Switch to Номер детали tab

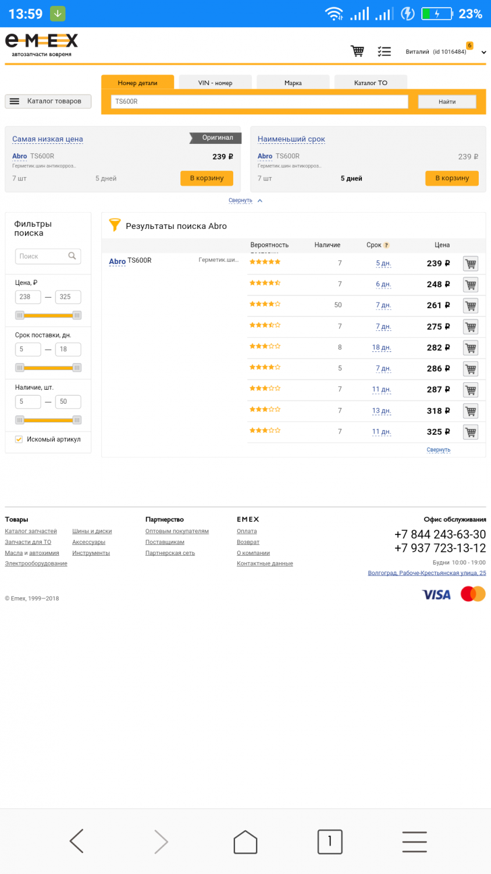(137, 83)
